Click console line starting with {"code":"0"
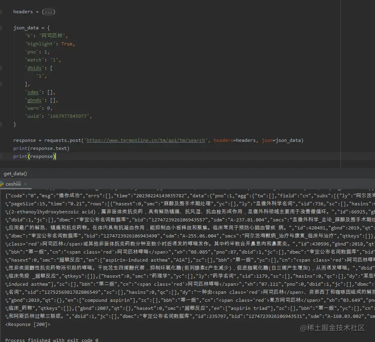The width and height of the screenshot is (375, 342). coord(190,196)
